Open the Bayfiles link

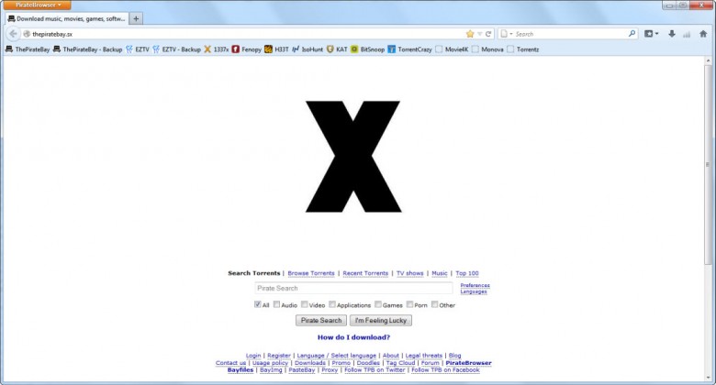(x=241, y=370)
